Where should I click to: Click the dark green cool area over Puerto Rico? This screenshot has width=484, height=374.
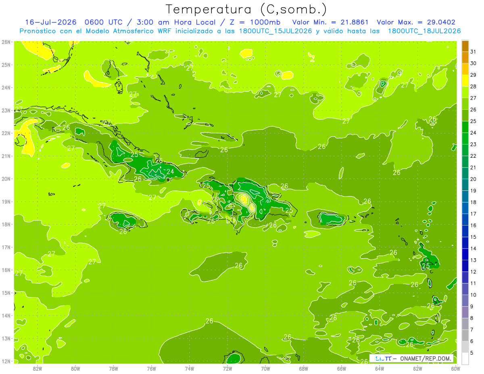(332, 219)
